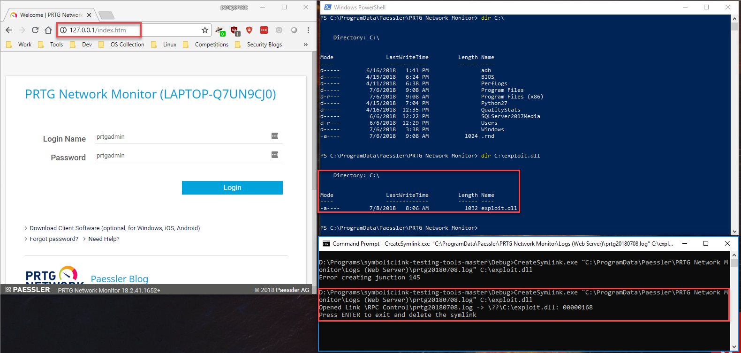This screenshot has height=353, width=741.
Task: Click the Command Prompt window title icon
Action: click(x=326, y=244)
